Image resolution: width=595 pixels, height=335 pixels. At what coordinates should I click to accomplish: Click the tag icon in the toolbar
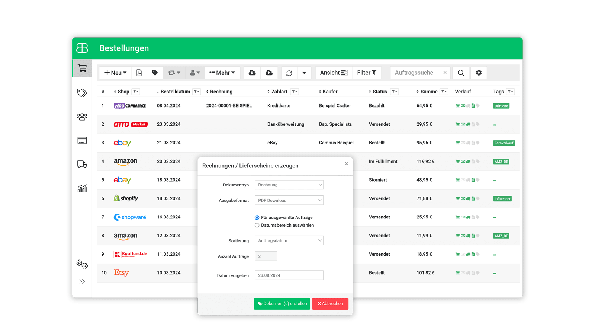[155, 73]
